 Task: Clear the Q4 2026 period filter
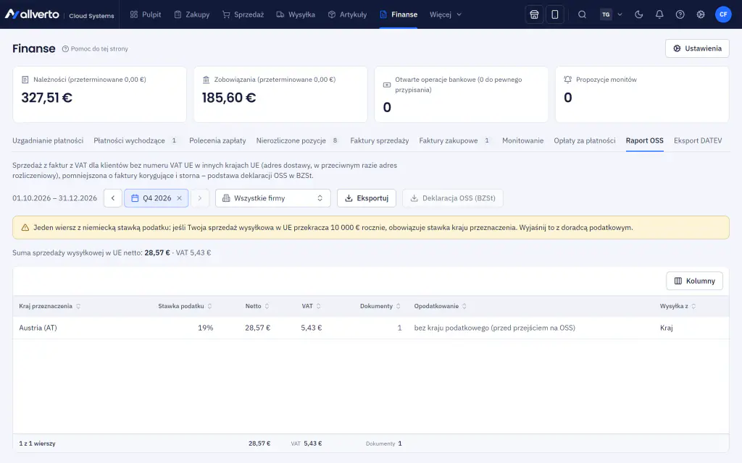[180, 198]
